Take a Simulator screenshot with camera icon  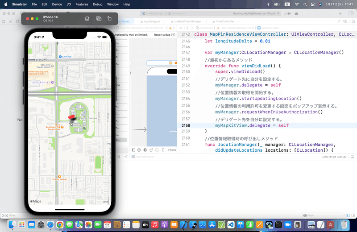point(99,18)
